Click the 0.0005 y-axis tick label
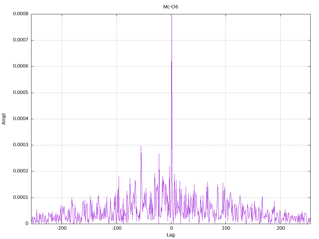 click(x=21, y=93)
